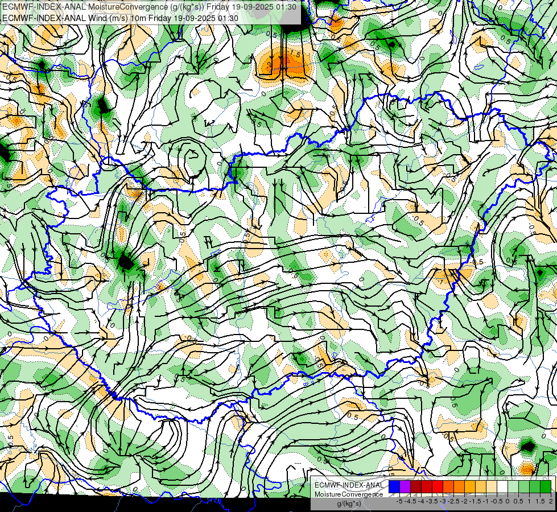Click the medium green swatch between 1 and 1.5
Image resolution: width=557 pixels, height=512 pixels.
535,486
